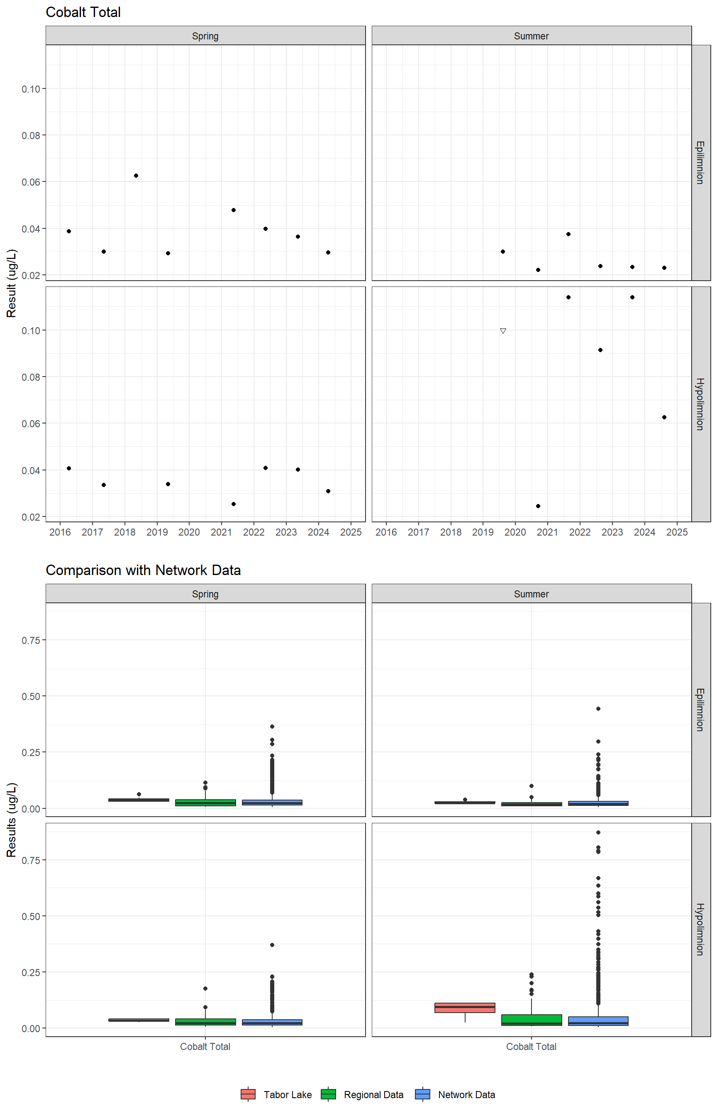717x1116 pixels.
Task: Click the red Tabor Lake legend swatch
Action: tap(248, 1094)
